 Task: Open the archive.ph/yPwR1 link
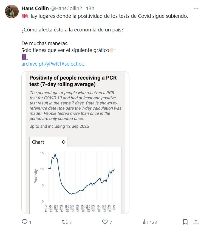click(53, 64)
